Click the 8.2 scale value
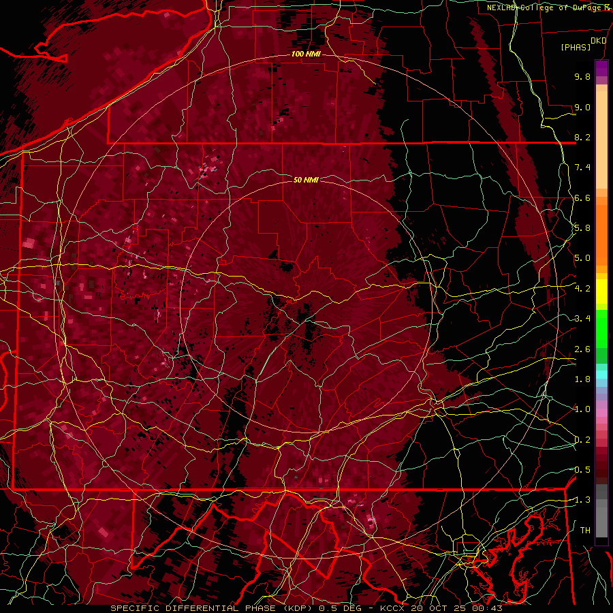The height and width of the screenshot is (613, 613). [x=582, y=137]
